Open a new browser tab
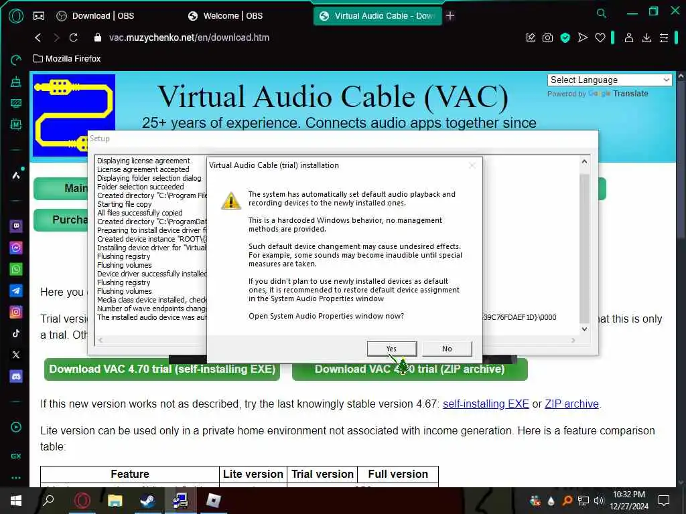 pyautogui.click(x=450, y=16)
